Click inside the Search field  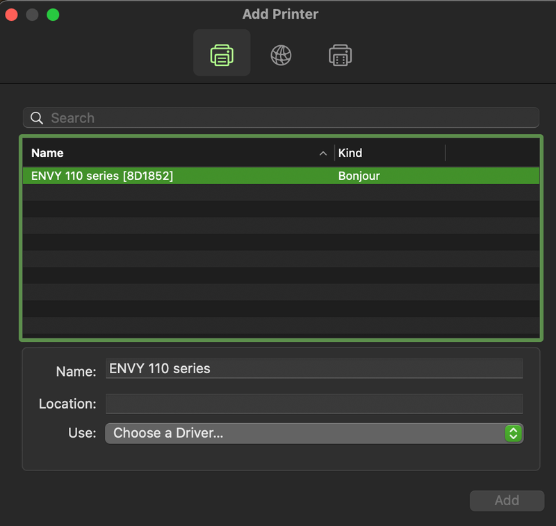tap(281, 117)
